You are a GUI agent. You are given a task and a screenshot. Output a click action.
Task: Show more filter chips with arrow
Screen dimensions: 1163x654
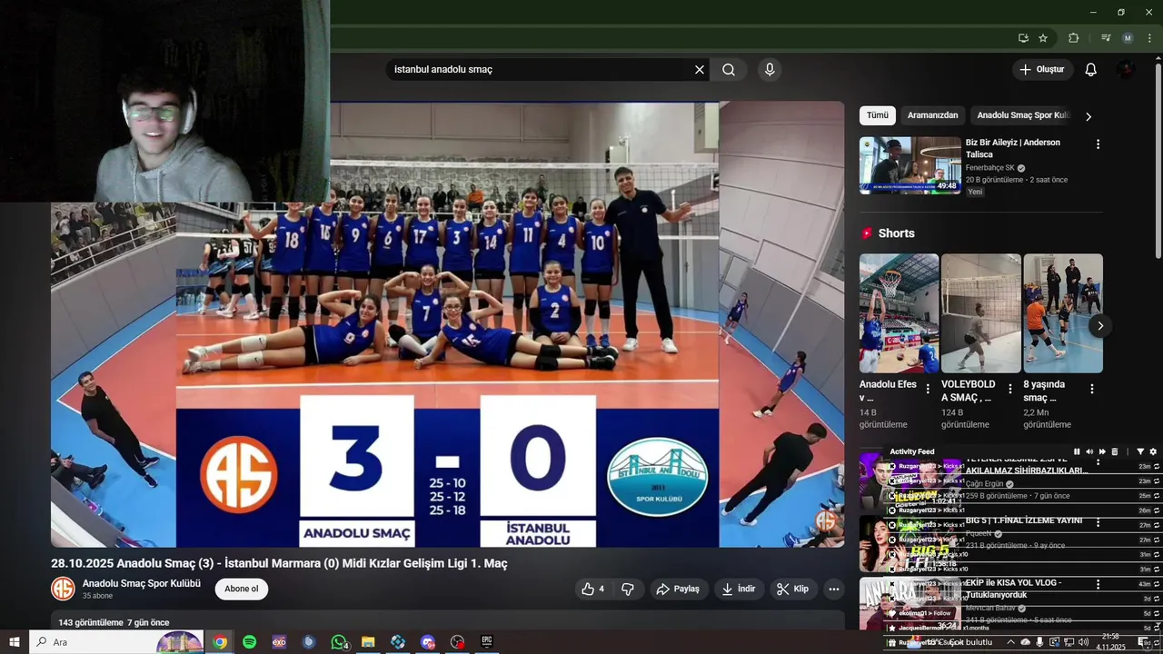point(1088,116)
